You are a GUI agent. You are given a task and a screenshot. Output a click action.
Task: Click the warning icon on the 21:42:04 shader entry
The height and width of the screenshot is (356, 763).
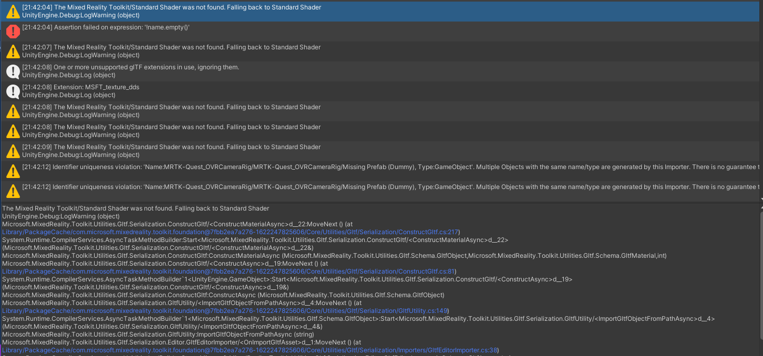13,11
